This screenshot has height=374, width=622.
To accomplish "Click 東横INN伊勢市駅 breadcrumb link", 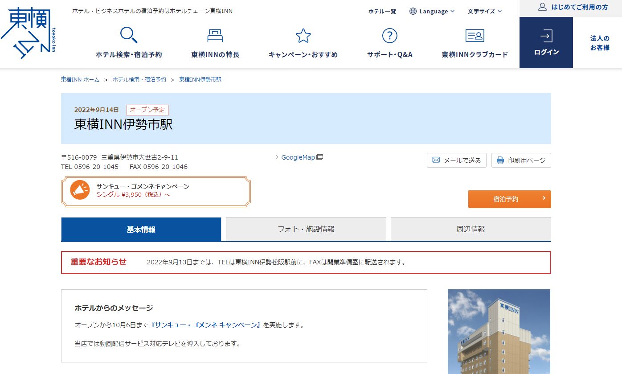I will (200, 79).
